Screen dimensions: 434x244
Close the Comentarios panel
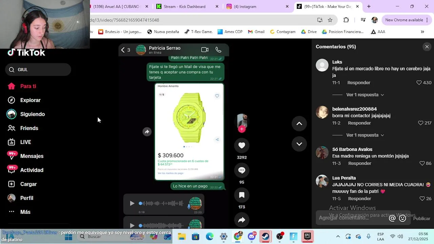click(427, 47)
